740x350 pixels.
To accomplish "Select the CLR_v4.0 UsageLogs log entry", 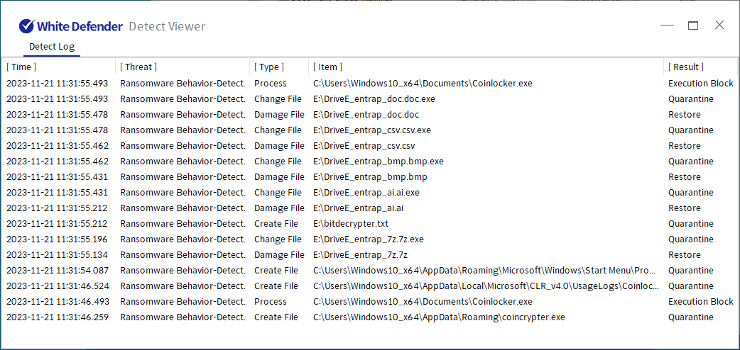I will [x=370, y=286].
